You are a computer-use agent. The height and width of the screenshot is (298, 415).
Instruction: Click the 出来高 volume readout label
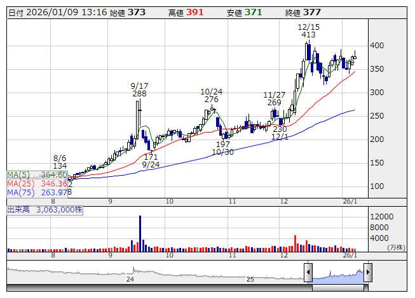coord(41,209)
